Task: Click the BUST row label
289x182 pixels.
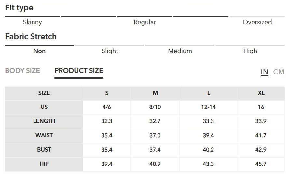Action: tap(44, 150)
